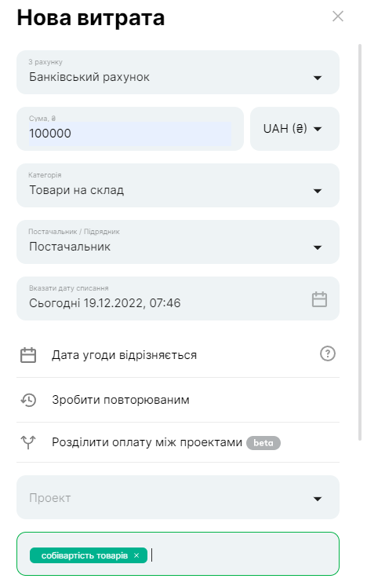The image size is (367, 586).
Task: Click the recurring clock icon
Action: 28,400
